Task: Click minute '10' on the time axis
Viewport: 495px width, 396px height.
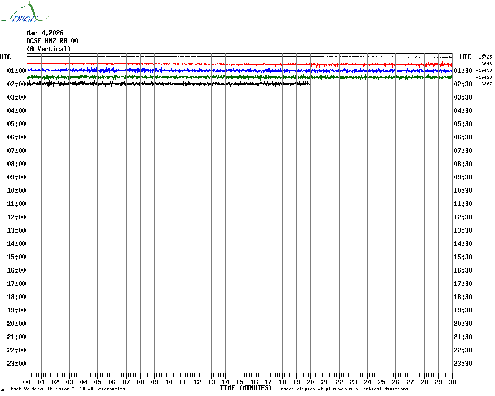Action: (x=169, y=382)
